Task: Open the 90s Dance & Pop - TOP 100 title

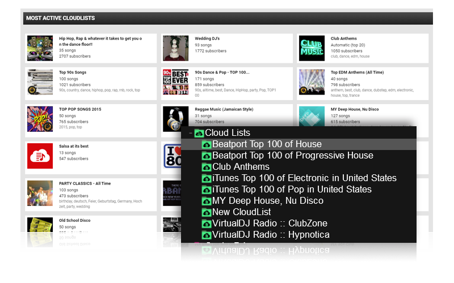Action: (x=222, y=72)
